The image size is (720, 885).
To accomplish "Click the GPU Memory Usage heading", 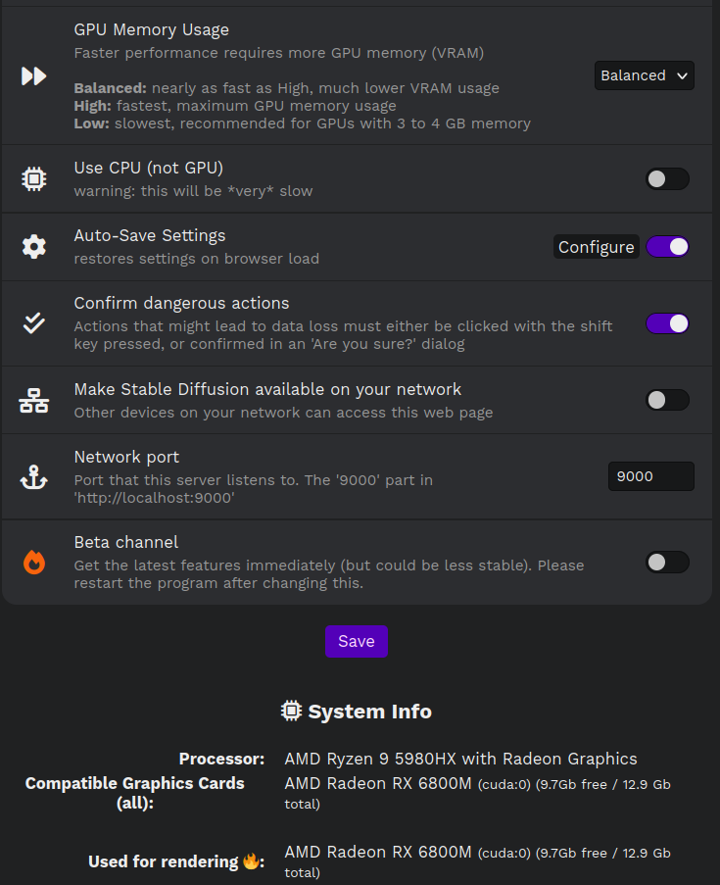I will click(x=151, y=29).
